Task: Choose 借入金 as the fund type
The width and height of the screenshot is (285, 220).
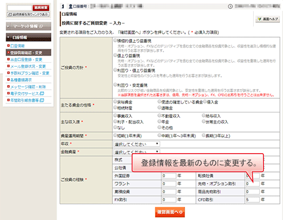Action: (x=205, y=102)
